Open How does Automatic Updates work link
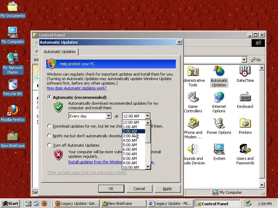The width and height of the screenshot is (278, 208). tap(76, 88)
